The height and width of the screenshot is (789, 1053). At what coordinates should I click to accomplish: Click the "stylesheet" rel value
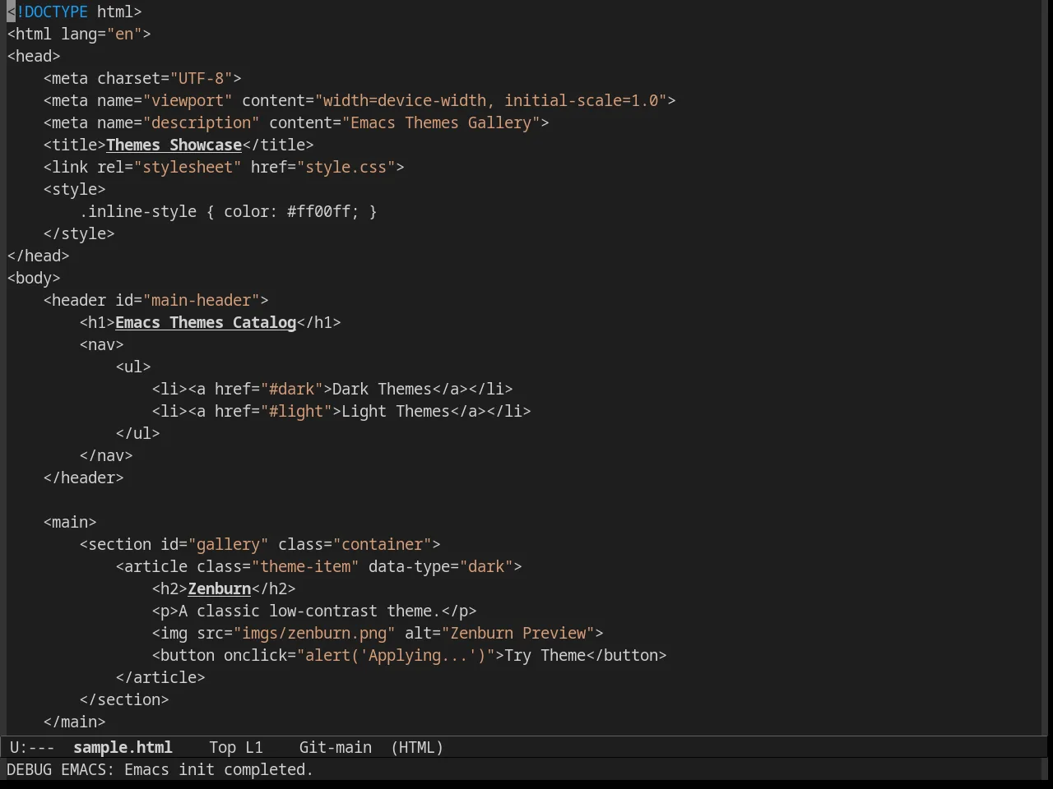pos(188,167)
